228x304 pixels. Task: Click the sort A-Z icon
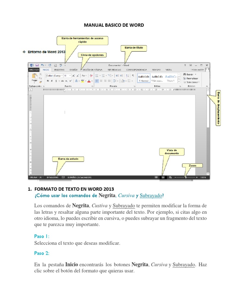click(127, 76)
